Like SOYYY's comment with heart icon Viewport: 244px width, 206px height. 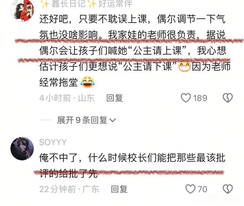[190, 189]
